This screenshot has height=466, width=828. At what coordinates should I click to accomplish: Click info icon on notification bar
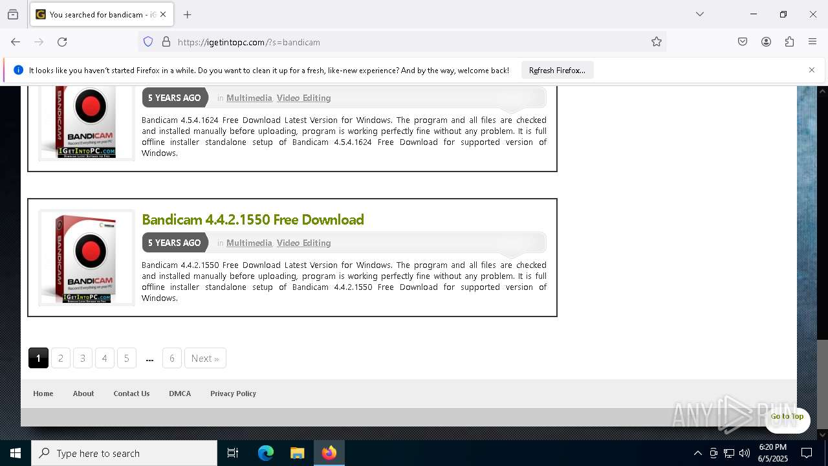pyautogui.click(x=18, y=70)
